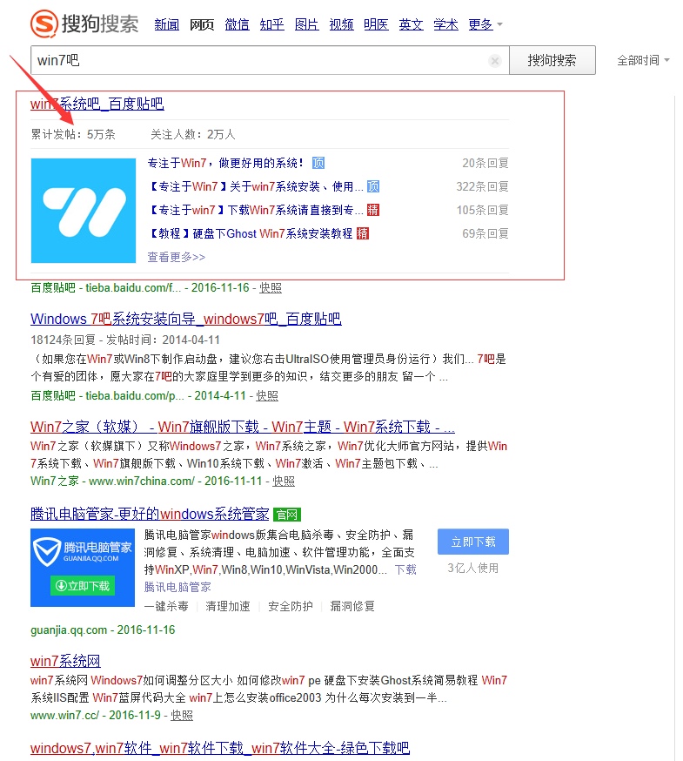Click the 漏洞修复 sublink

point(352,606)
